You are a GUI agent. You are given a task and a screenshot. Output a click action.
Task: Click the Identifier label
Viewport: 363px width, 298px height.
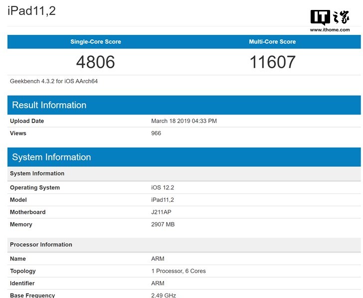point(22,284)
